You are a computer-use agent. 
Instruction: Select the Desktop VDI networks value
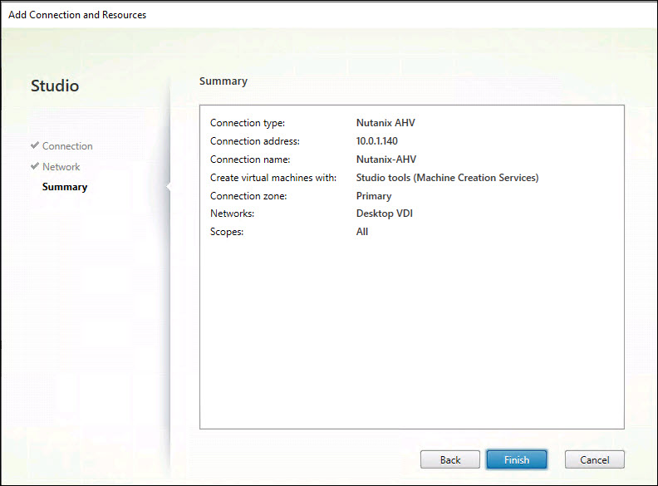[385, 214]
